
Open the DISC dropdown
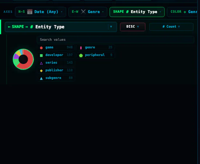pyautogui.click(x=133, y=27)
